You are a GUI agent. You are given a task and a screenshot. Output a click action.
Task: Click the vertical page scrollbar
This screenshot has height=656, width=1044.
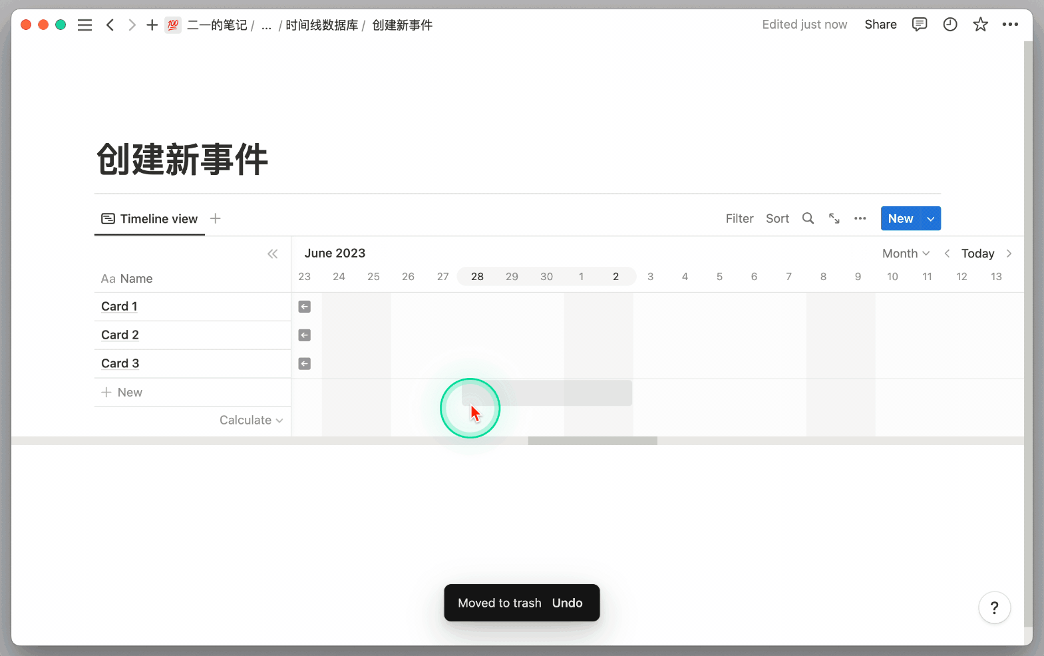tap(1028, 333)
